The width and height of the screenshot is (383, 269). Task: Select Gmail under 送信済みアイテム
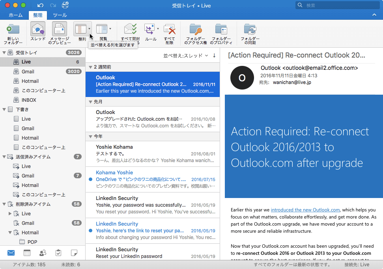tap(43, 176)
